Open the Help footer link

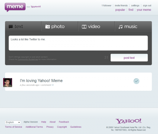pos(44,122)
